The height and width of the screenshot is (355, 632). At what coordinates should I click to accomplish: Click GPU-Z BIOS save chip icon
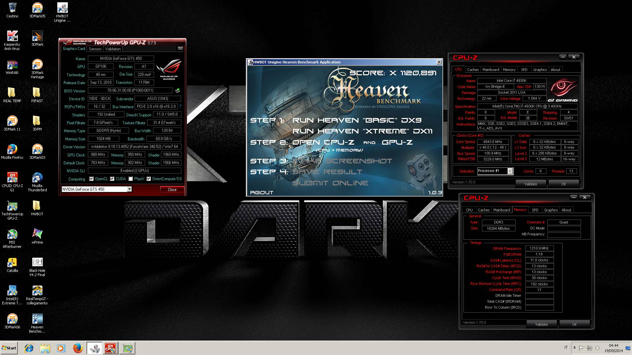pyautogui.click(x=177, y=90)
